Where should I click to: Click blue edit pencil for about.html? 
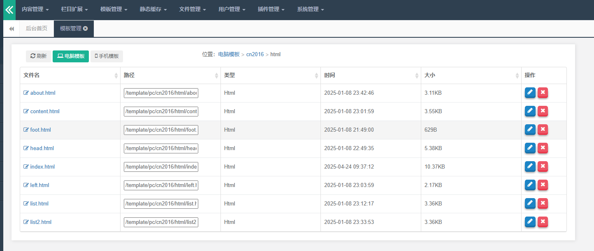point(530,93)
